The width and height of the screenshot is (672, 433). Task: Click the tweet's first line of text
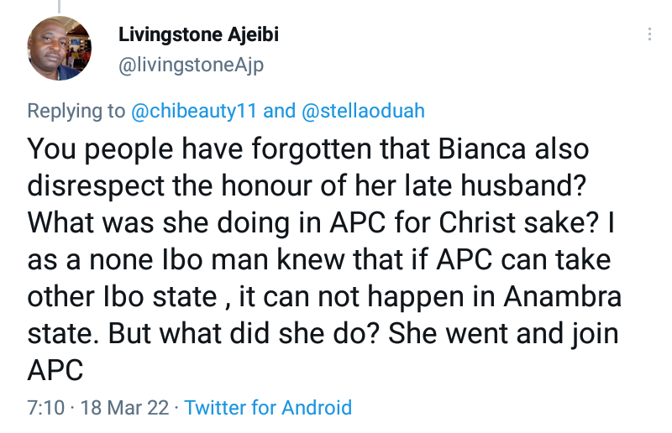[310, 150]
